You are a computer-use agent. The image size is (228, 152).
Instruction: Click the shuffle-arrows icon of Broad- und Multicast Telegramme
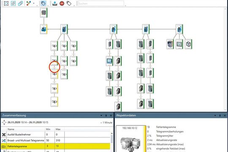[x=4, y=140]
